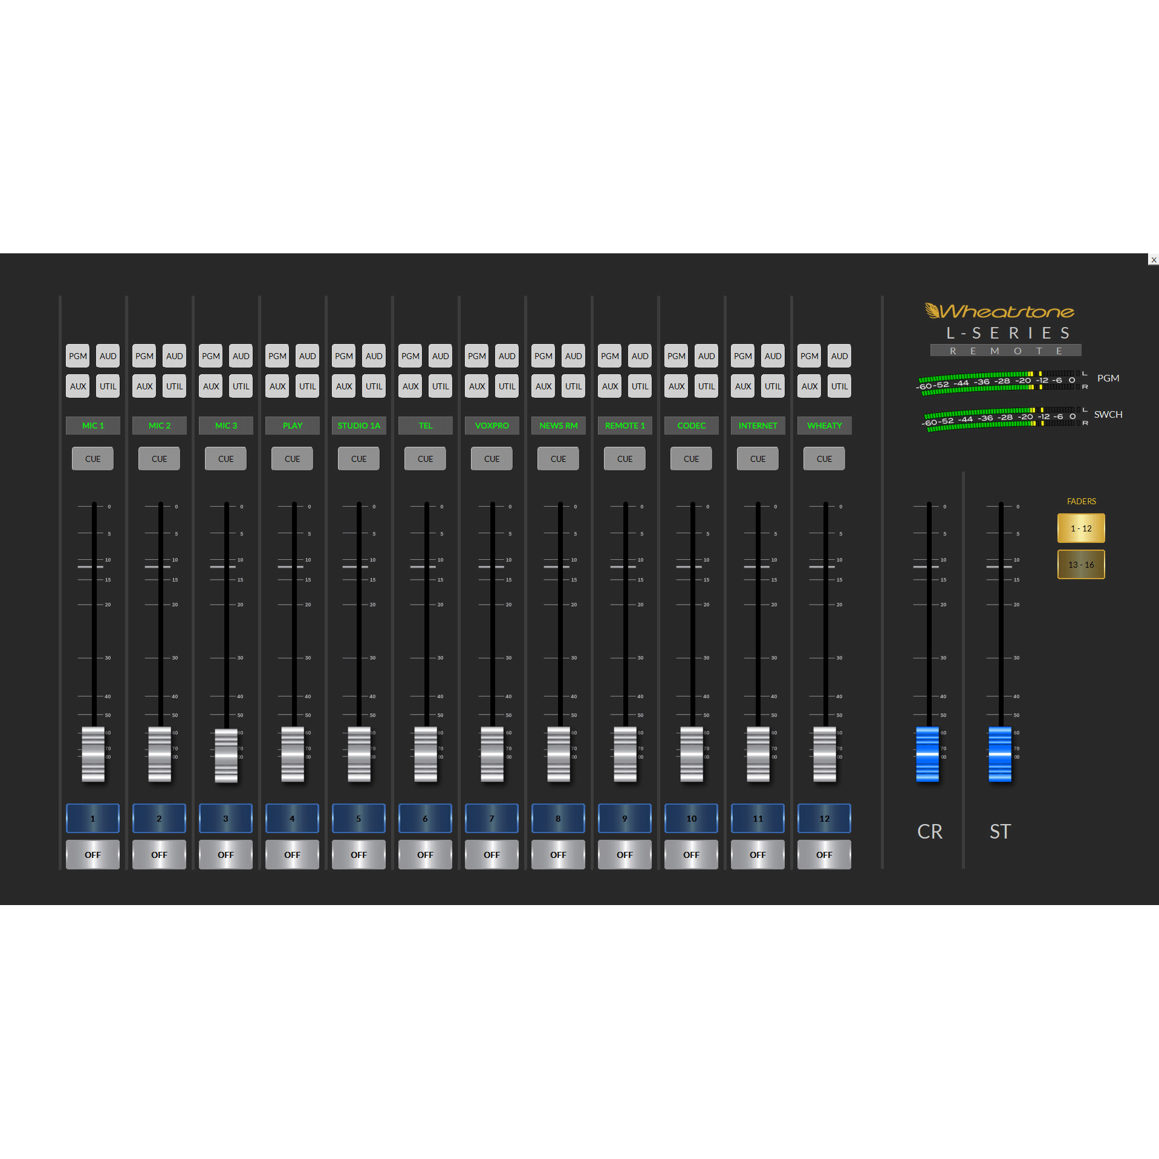This screenshot has width=1159, height=1159.
Task: Click the PGM level meter
Action: coord(1001,382)
